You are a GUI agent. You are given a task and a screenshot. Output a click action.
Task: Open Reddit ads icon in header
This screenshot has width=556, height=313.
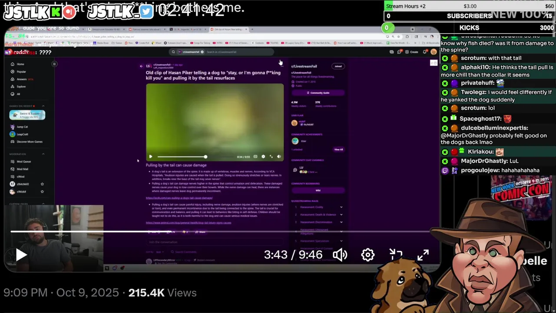tap(391, 52)
